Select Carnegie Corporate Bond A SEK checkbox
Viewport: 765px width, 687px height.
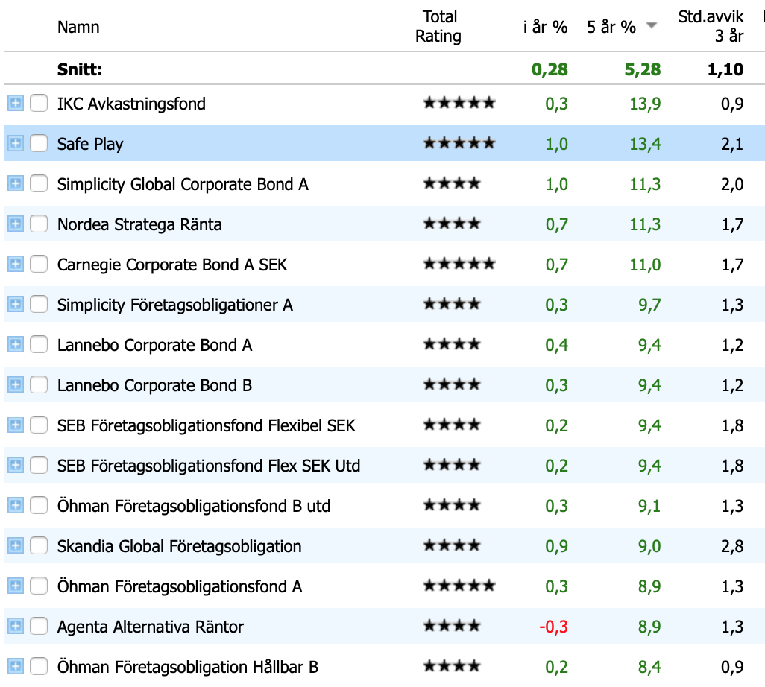pyautogui.click(x=39, y=265)
